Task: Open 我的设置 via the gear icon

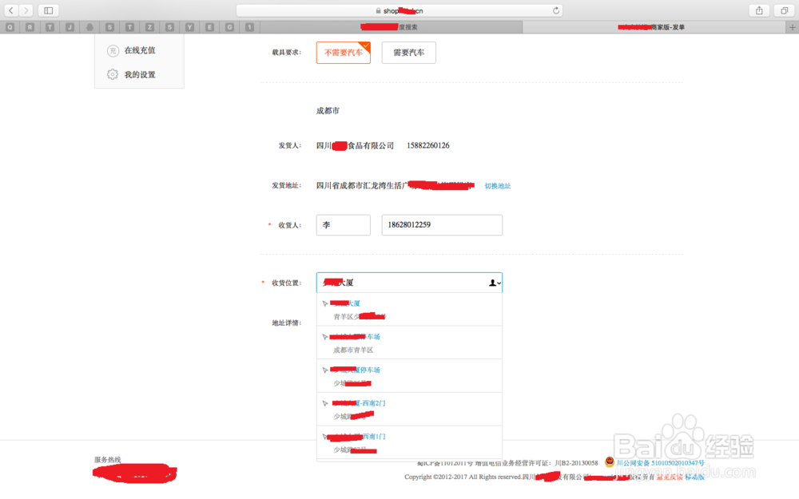Action: [x=113, y=74]
